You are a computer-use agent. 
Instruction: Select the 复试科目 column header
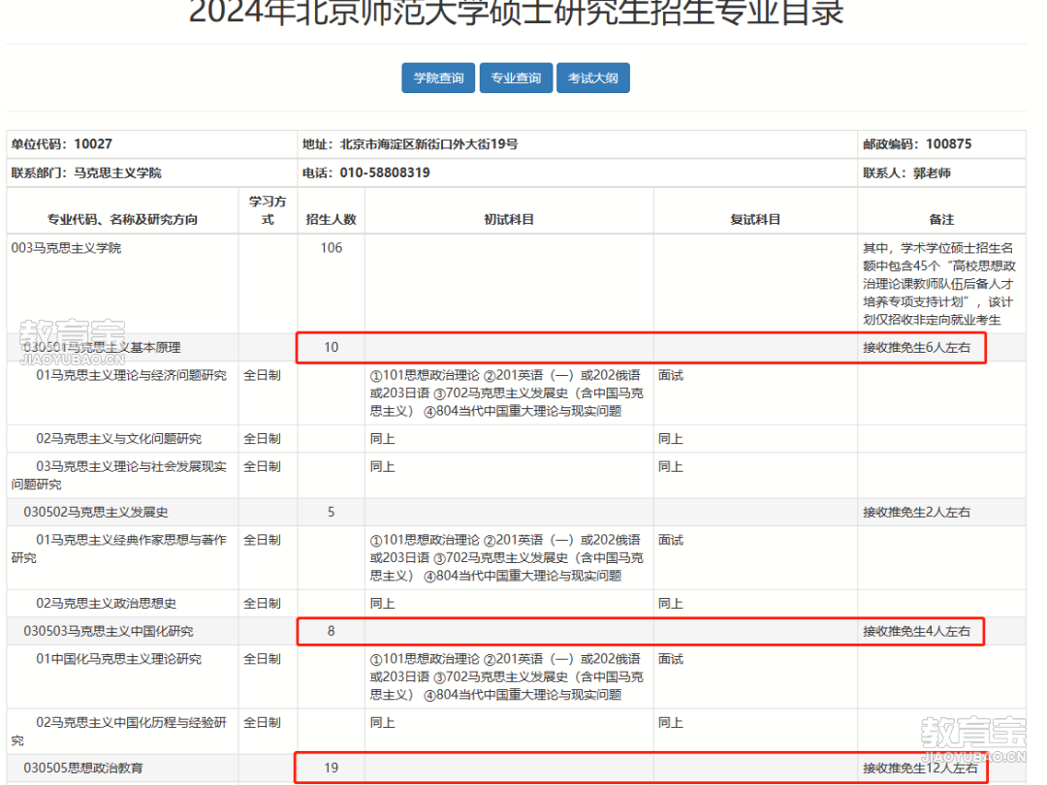pos(755,220)
